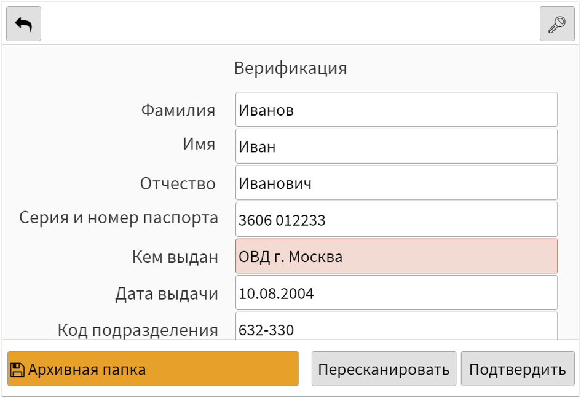This screenshot has height=398, width=581.
Task: Select the Имя field with Иван
Action: point(397,146)
